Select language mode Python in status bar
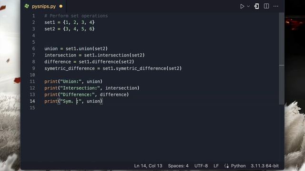Image resolution: width=305 pixels, height=171 pixels. click(x=238, y=166)
